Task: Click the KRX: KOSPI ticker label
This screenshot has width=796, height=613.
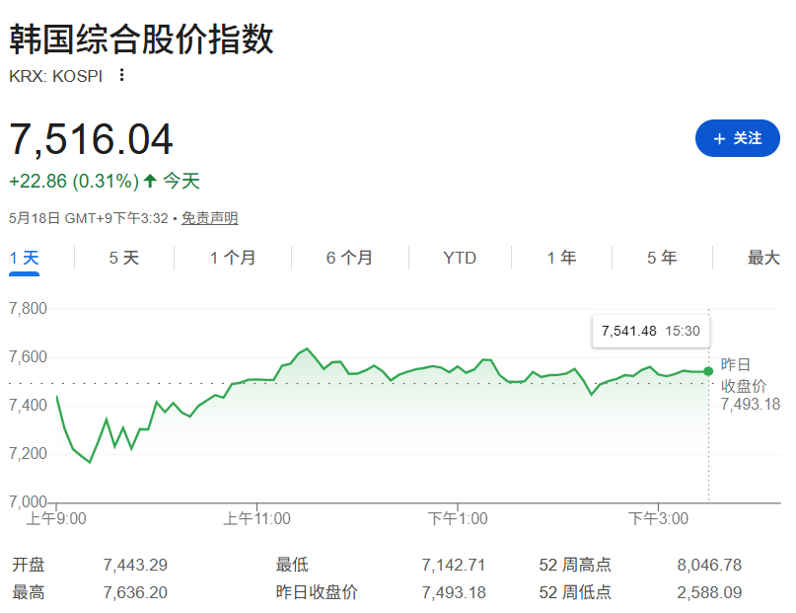Action: pyautogui.click(x=56, y=76)
